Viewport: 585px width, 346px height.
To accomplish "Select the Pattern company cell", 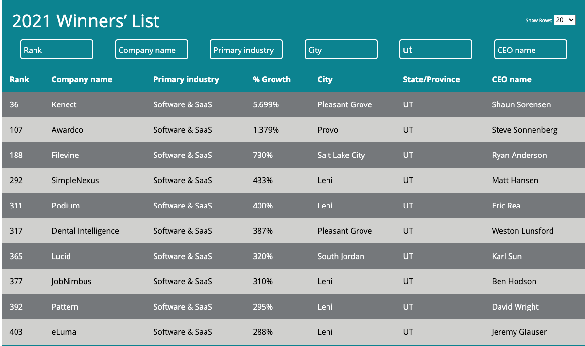I will click(x=65, y=307).
